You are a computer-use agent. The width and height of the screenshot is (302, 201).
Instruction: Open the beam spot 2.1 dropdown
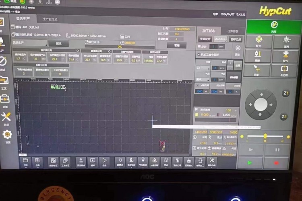[203, 68]
